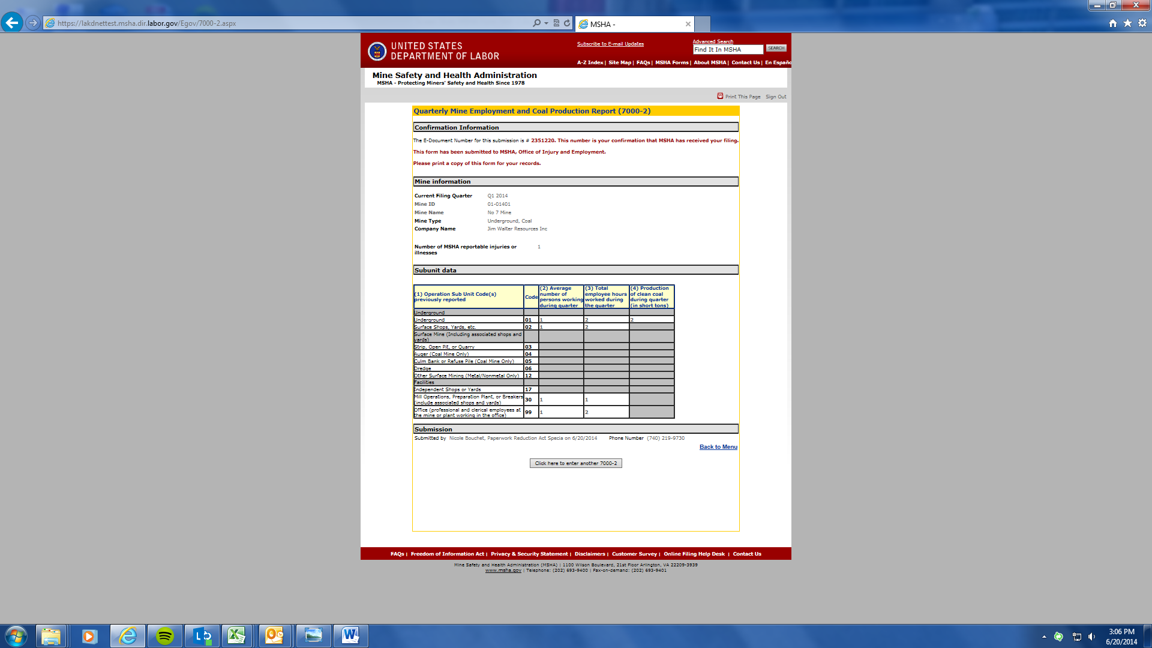The height and width of the screenshot is (648, 1152).
Task: Open the MSHA Forms menu item
Action: pyautogui.click(x=671, y=62)
